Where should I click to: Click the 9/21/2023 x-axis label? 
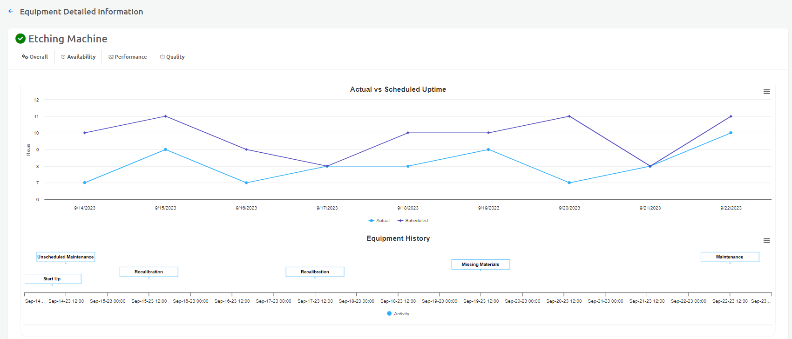tap(650, 208)
